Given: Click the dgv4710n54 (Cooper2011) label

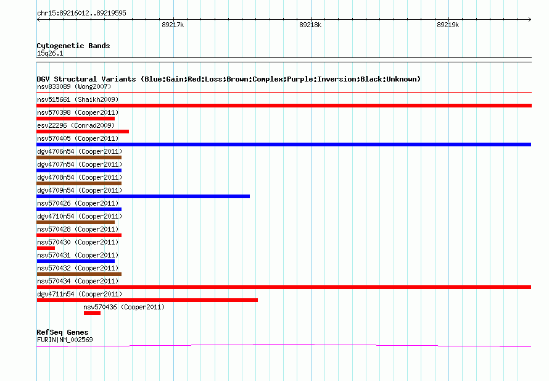Looking at the screenshot, I should coord(80,216).
